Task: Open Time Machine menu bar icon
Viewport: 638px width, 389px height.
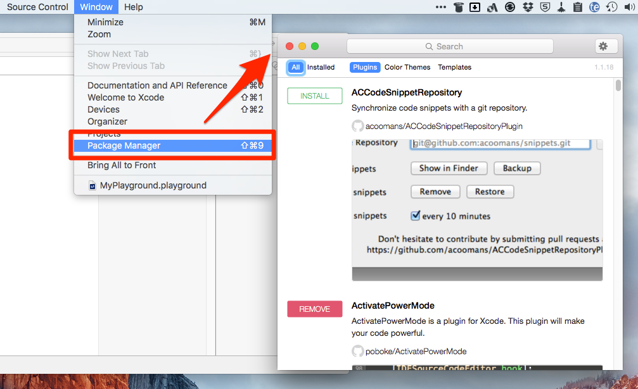Action: pyautogui.click(x=611, y=7)
